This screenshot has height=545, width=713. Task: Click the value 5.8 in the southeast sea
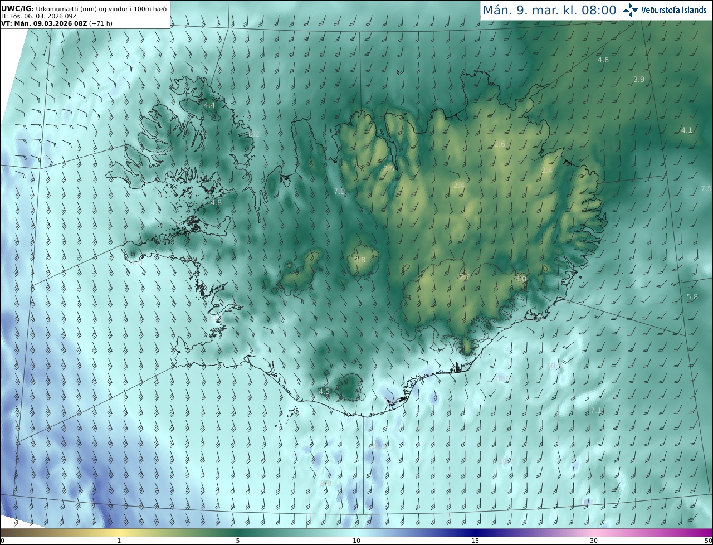692,297
